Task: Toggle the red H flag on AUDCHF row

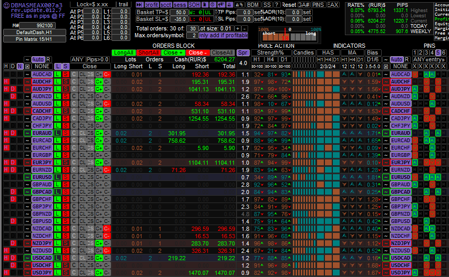Action: click(x=6, y=81)
